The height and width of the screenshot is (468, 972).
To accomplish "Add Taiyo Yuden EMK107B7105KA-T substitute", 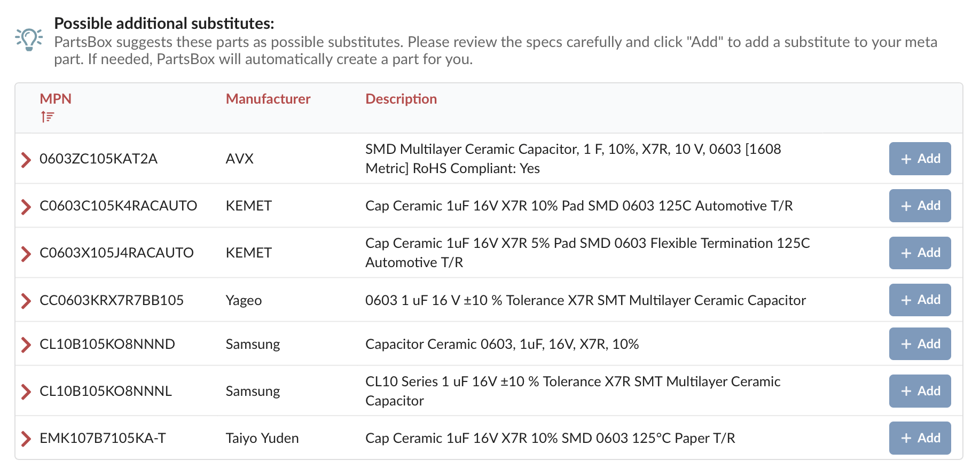I will point(919,438).
